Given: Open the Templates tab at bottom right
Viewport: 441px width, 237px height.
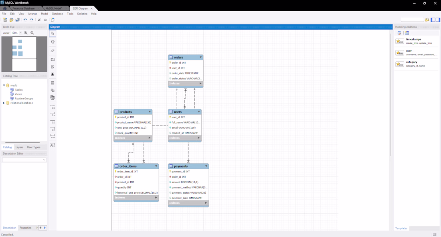Looking at the screenshot, I should point(401,228).
